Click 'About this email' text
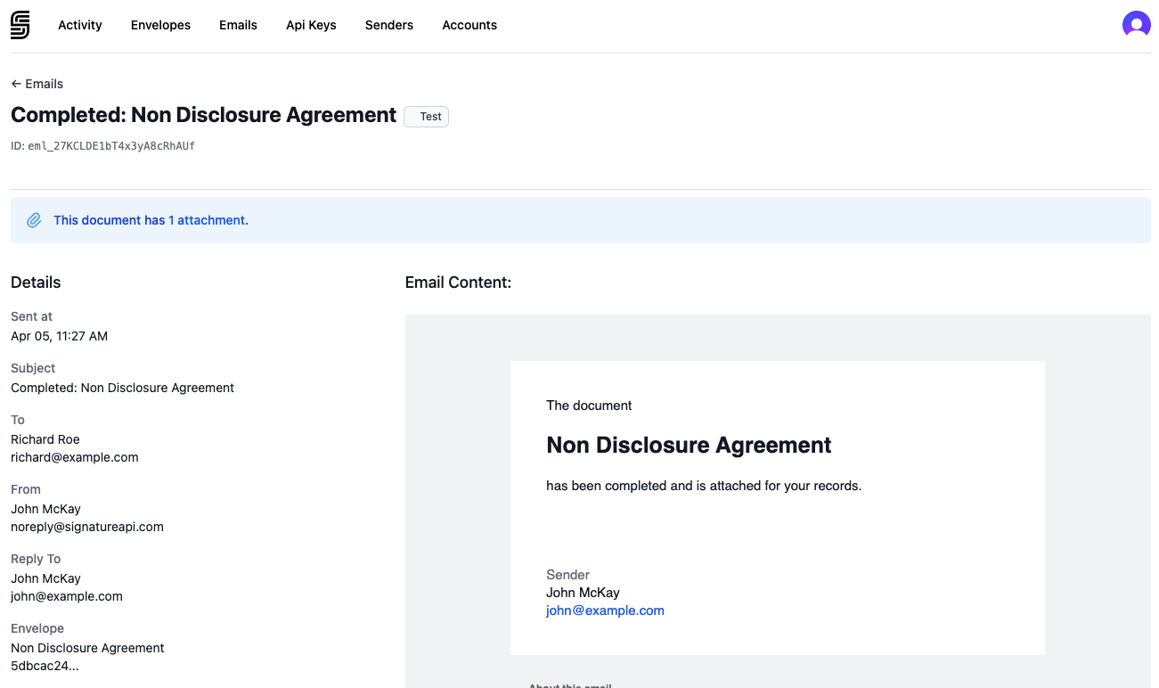The width and height of the screenshot is (1159, 688). pos(570,684)
